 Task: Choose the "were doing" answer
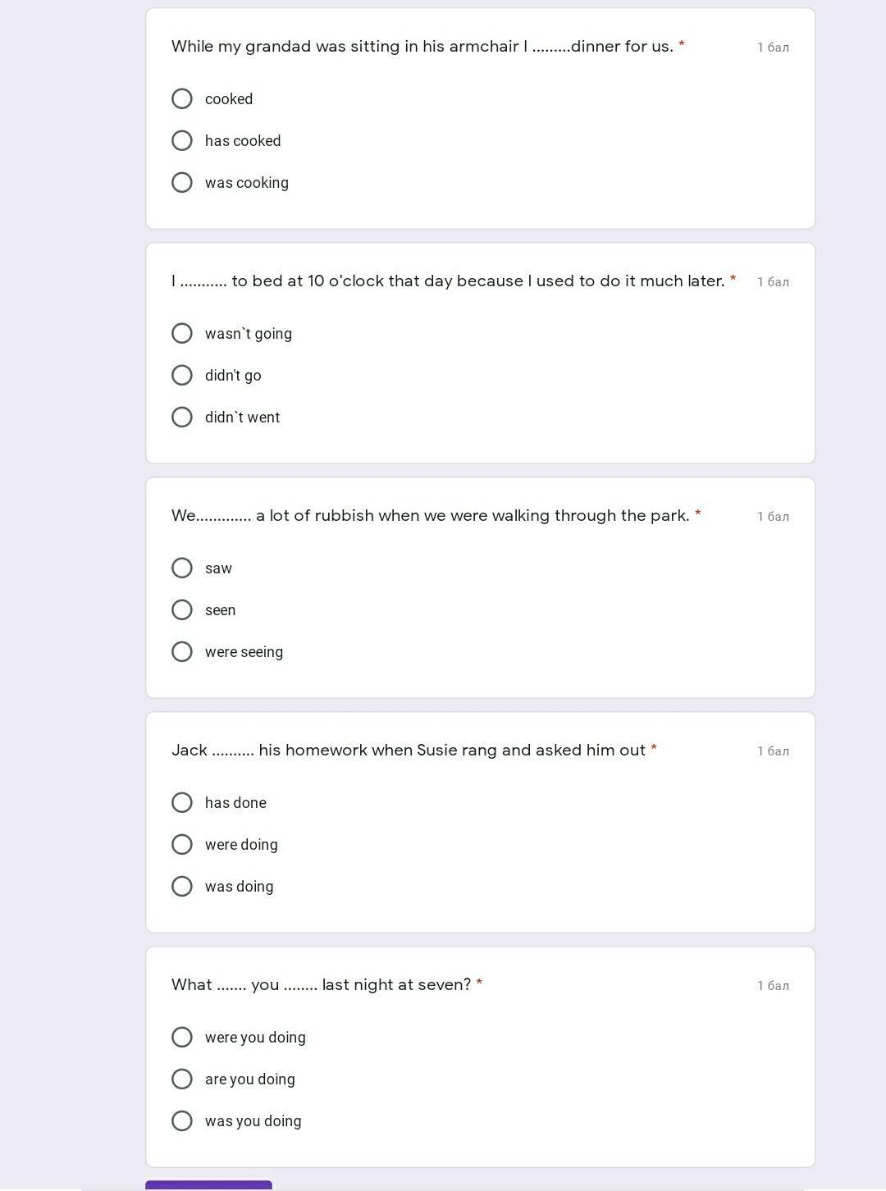pyautogui.click(x=182, y=845)
